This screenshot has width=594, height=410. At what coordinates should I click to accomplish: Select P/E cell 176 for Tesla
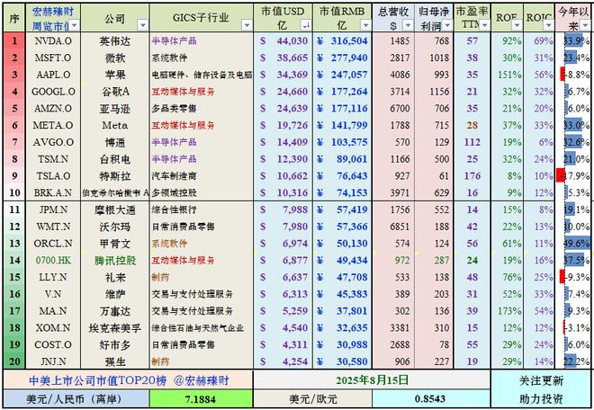472,176
